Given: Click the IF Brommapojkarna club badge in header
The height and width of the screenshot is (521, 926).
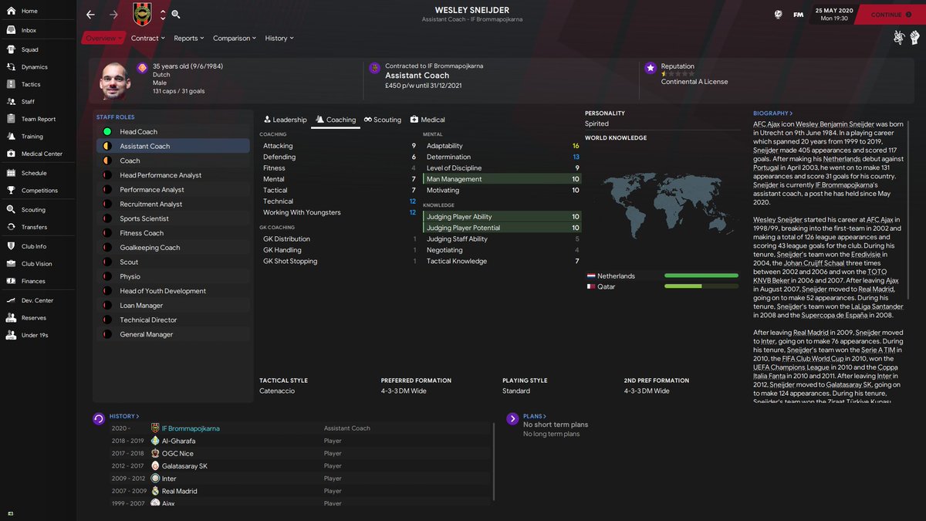Looking at the screenshot, I should [x=143, y=14].
